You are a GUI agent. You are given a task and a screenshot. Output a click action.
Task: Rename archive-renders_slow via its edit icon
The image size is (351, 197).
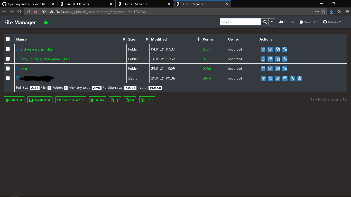click(270, 49)
